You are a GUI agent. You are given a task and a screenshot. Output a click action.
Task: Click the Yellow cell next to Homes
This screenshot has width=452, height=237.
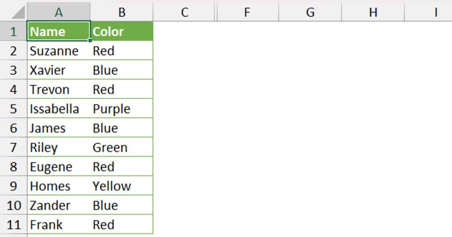tap(122, 185)
